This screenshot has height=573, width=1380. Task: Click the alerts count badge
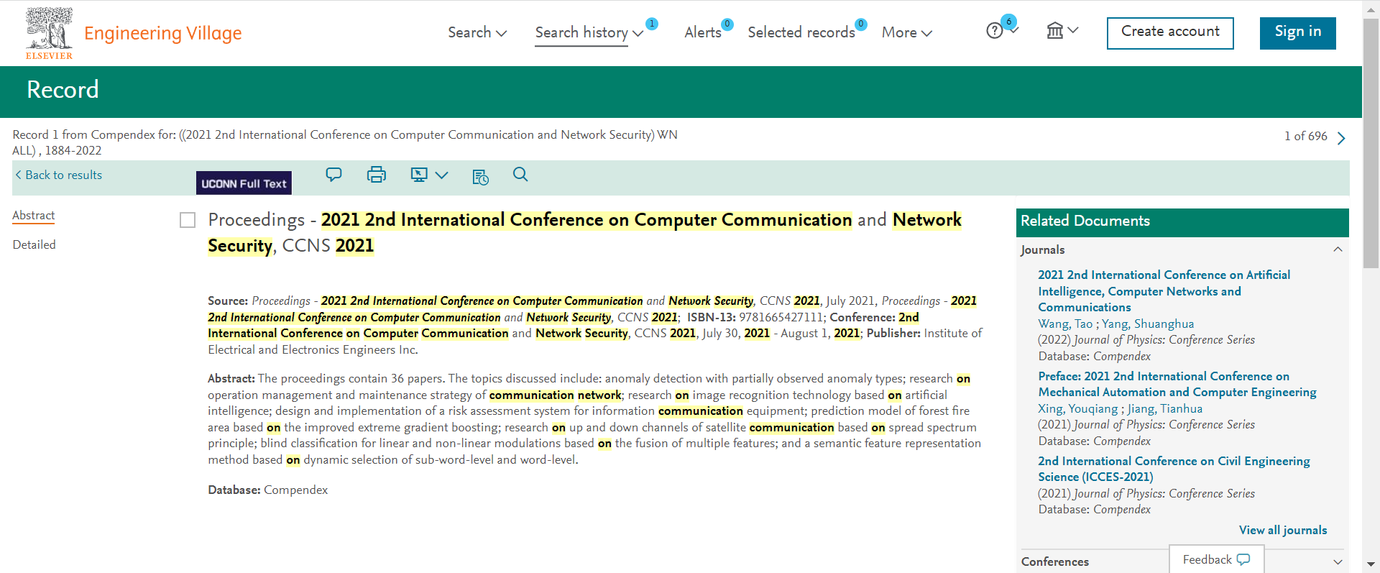click(727, 24)
